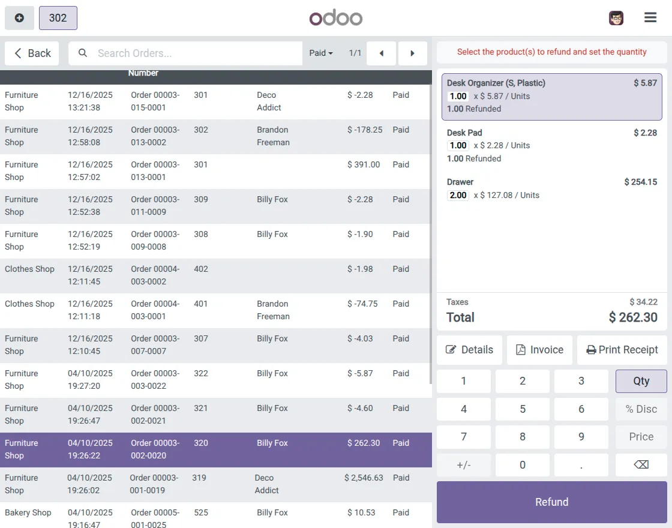Enable Price entry mode
This screenshot has height=528, width=672.
click(640, 437)
